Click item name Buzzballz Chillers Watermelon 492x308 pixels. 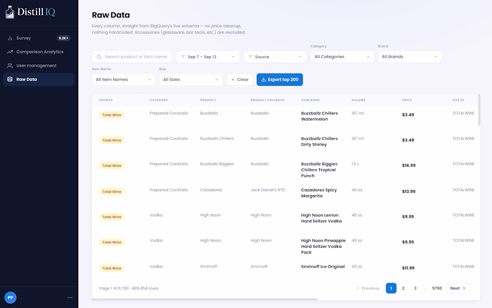click(319, 116)
